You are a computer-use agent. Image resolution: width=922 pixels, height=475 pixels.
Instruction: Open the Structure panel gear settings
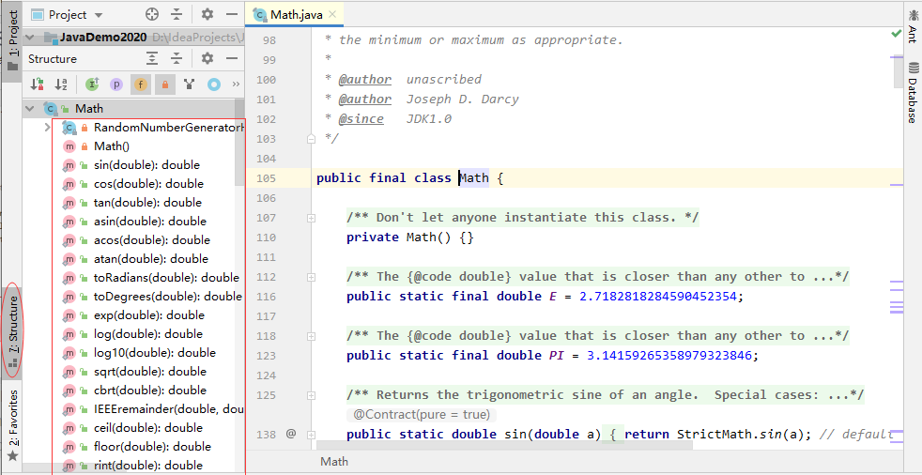click(207, 58)
